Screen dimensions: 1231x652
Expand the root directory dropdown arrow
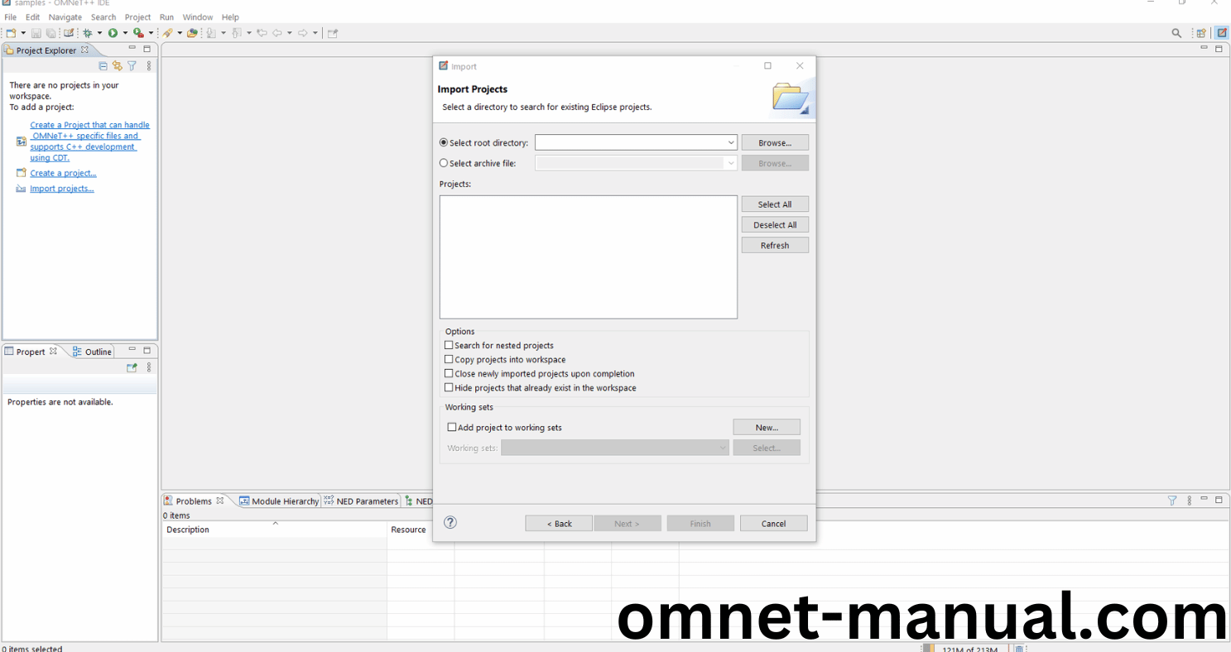pos(730,142)
